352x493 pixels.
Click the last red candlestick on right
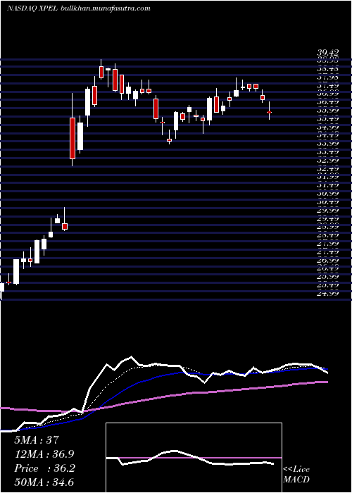269,112
